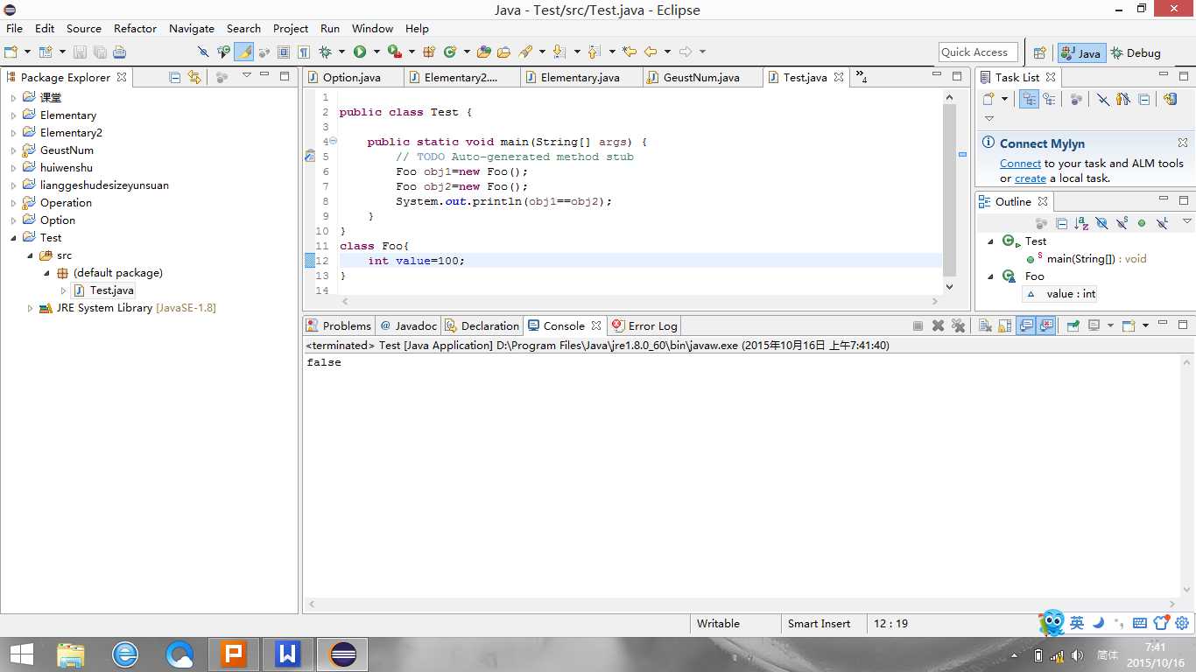Open File Explorer from the taskbar
1196x672 pixels.
coord(71,654)
